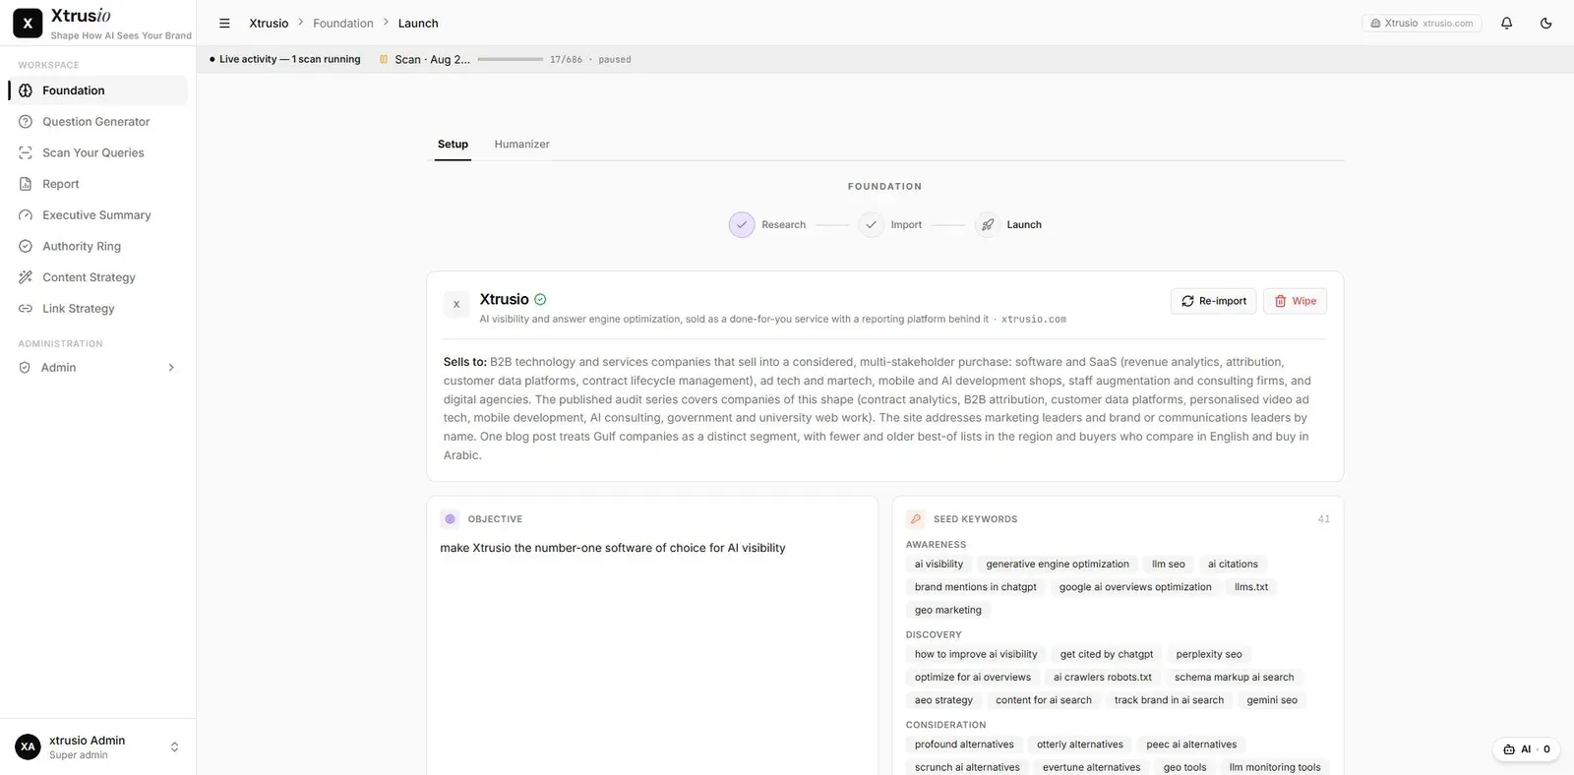The width and height of the screenshot is (1574, 775).
Task: Click the 'llm seo' keyword chip
Action: coord(1169,565)
